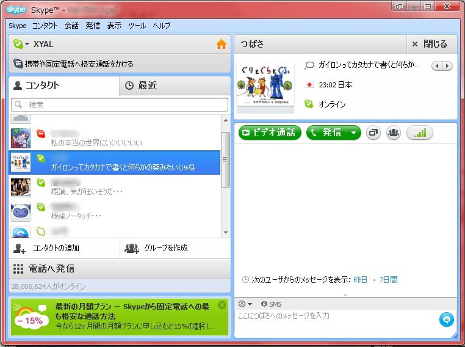Viewport: 465px width, 347px height.
Task: Click the 28,006,624人がオンライン status text
Action: pos(49,287)
